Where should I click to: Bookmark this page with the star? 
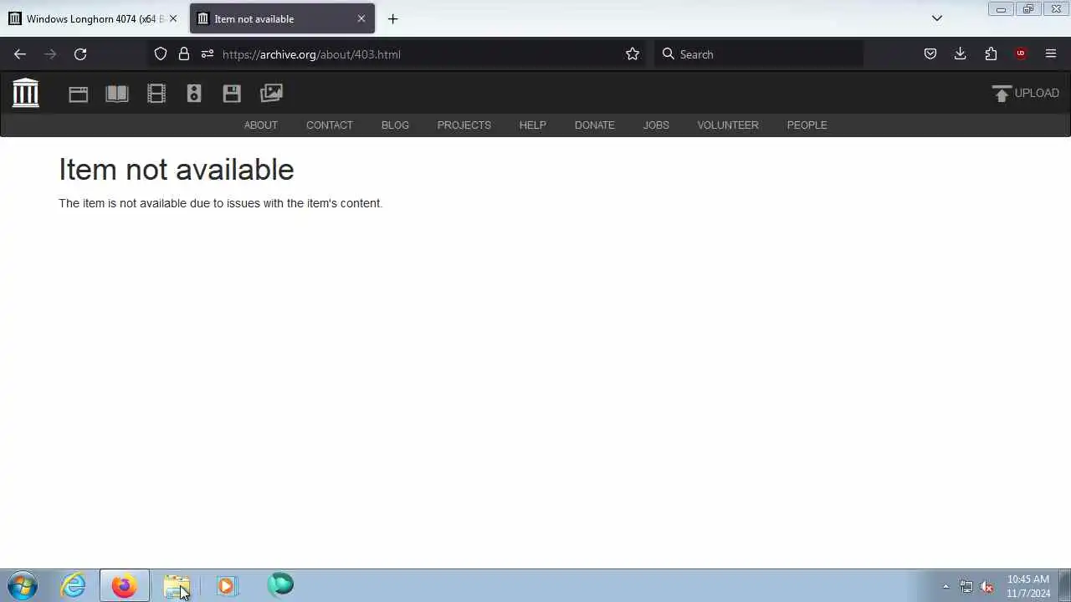633,54
